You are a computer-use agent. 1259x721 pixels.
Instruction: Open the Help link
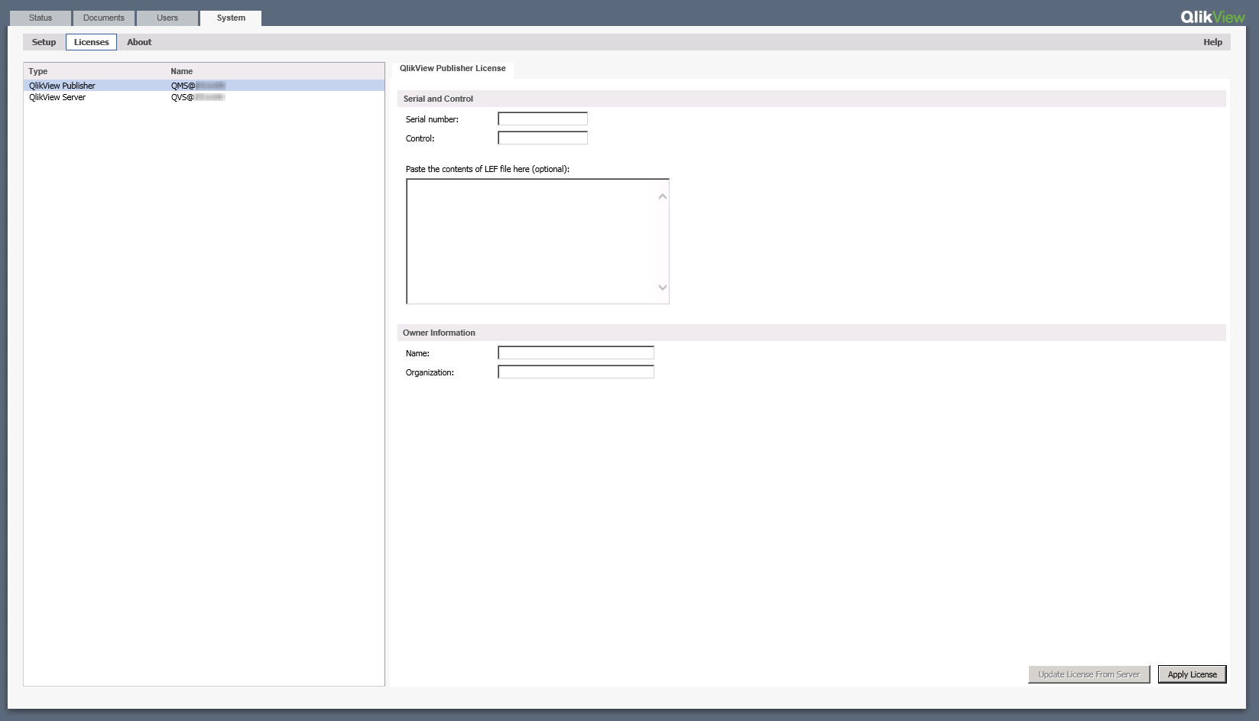tap(1212, 42)
